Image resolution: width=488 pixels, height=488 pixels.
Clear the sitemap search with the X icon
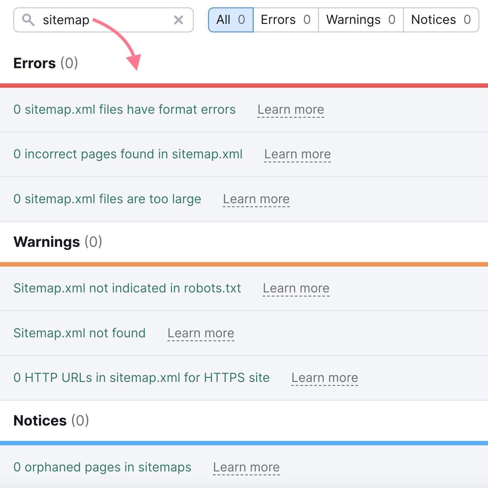[x=179, y=20]
